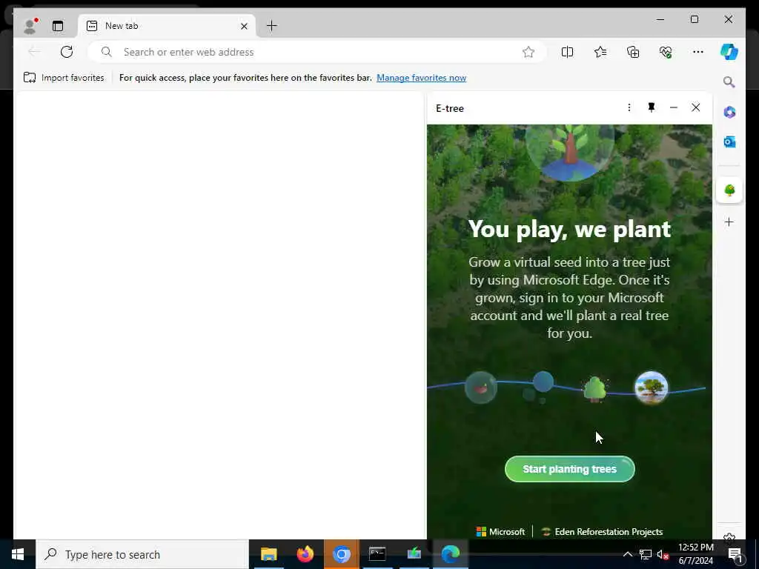Click the muted volume tray icon
The width and height of the screenshot is (759, 569).
[663, 554]
